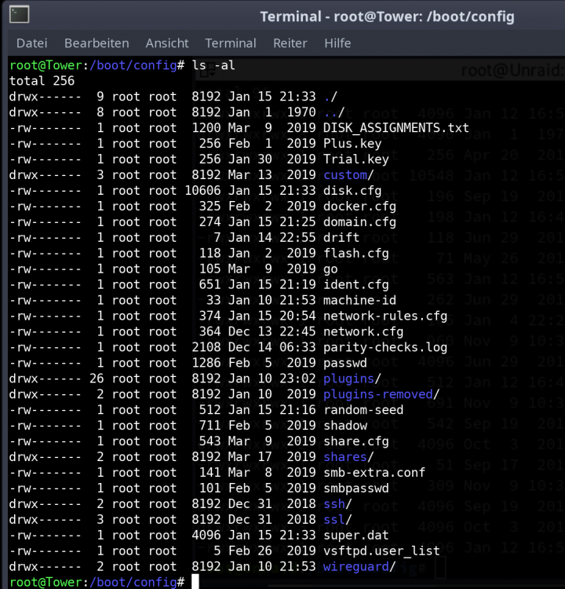Click the shares/ directory name
Image resolution: width=565 pixels, height=589 pixels.
click(348, 457)
